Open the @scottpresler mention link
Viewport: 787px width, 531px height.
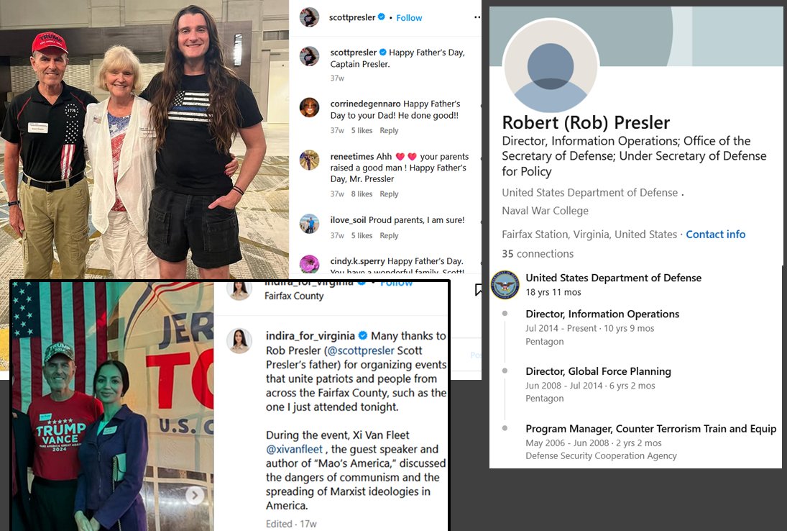tap(360, 350)
